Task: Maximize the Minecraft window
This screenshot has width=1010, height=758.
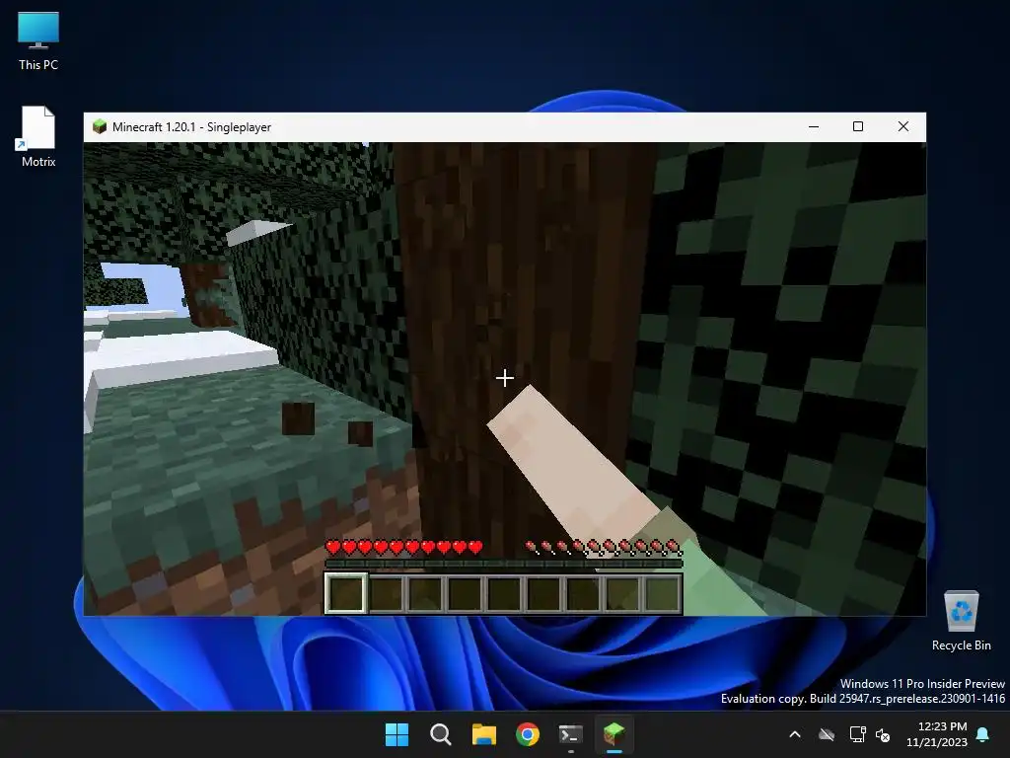Action: pyautogui.click(x=858, y=127)
